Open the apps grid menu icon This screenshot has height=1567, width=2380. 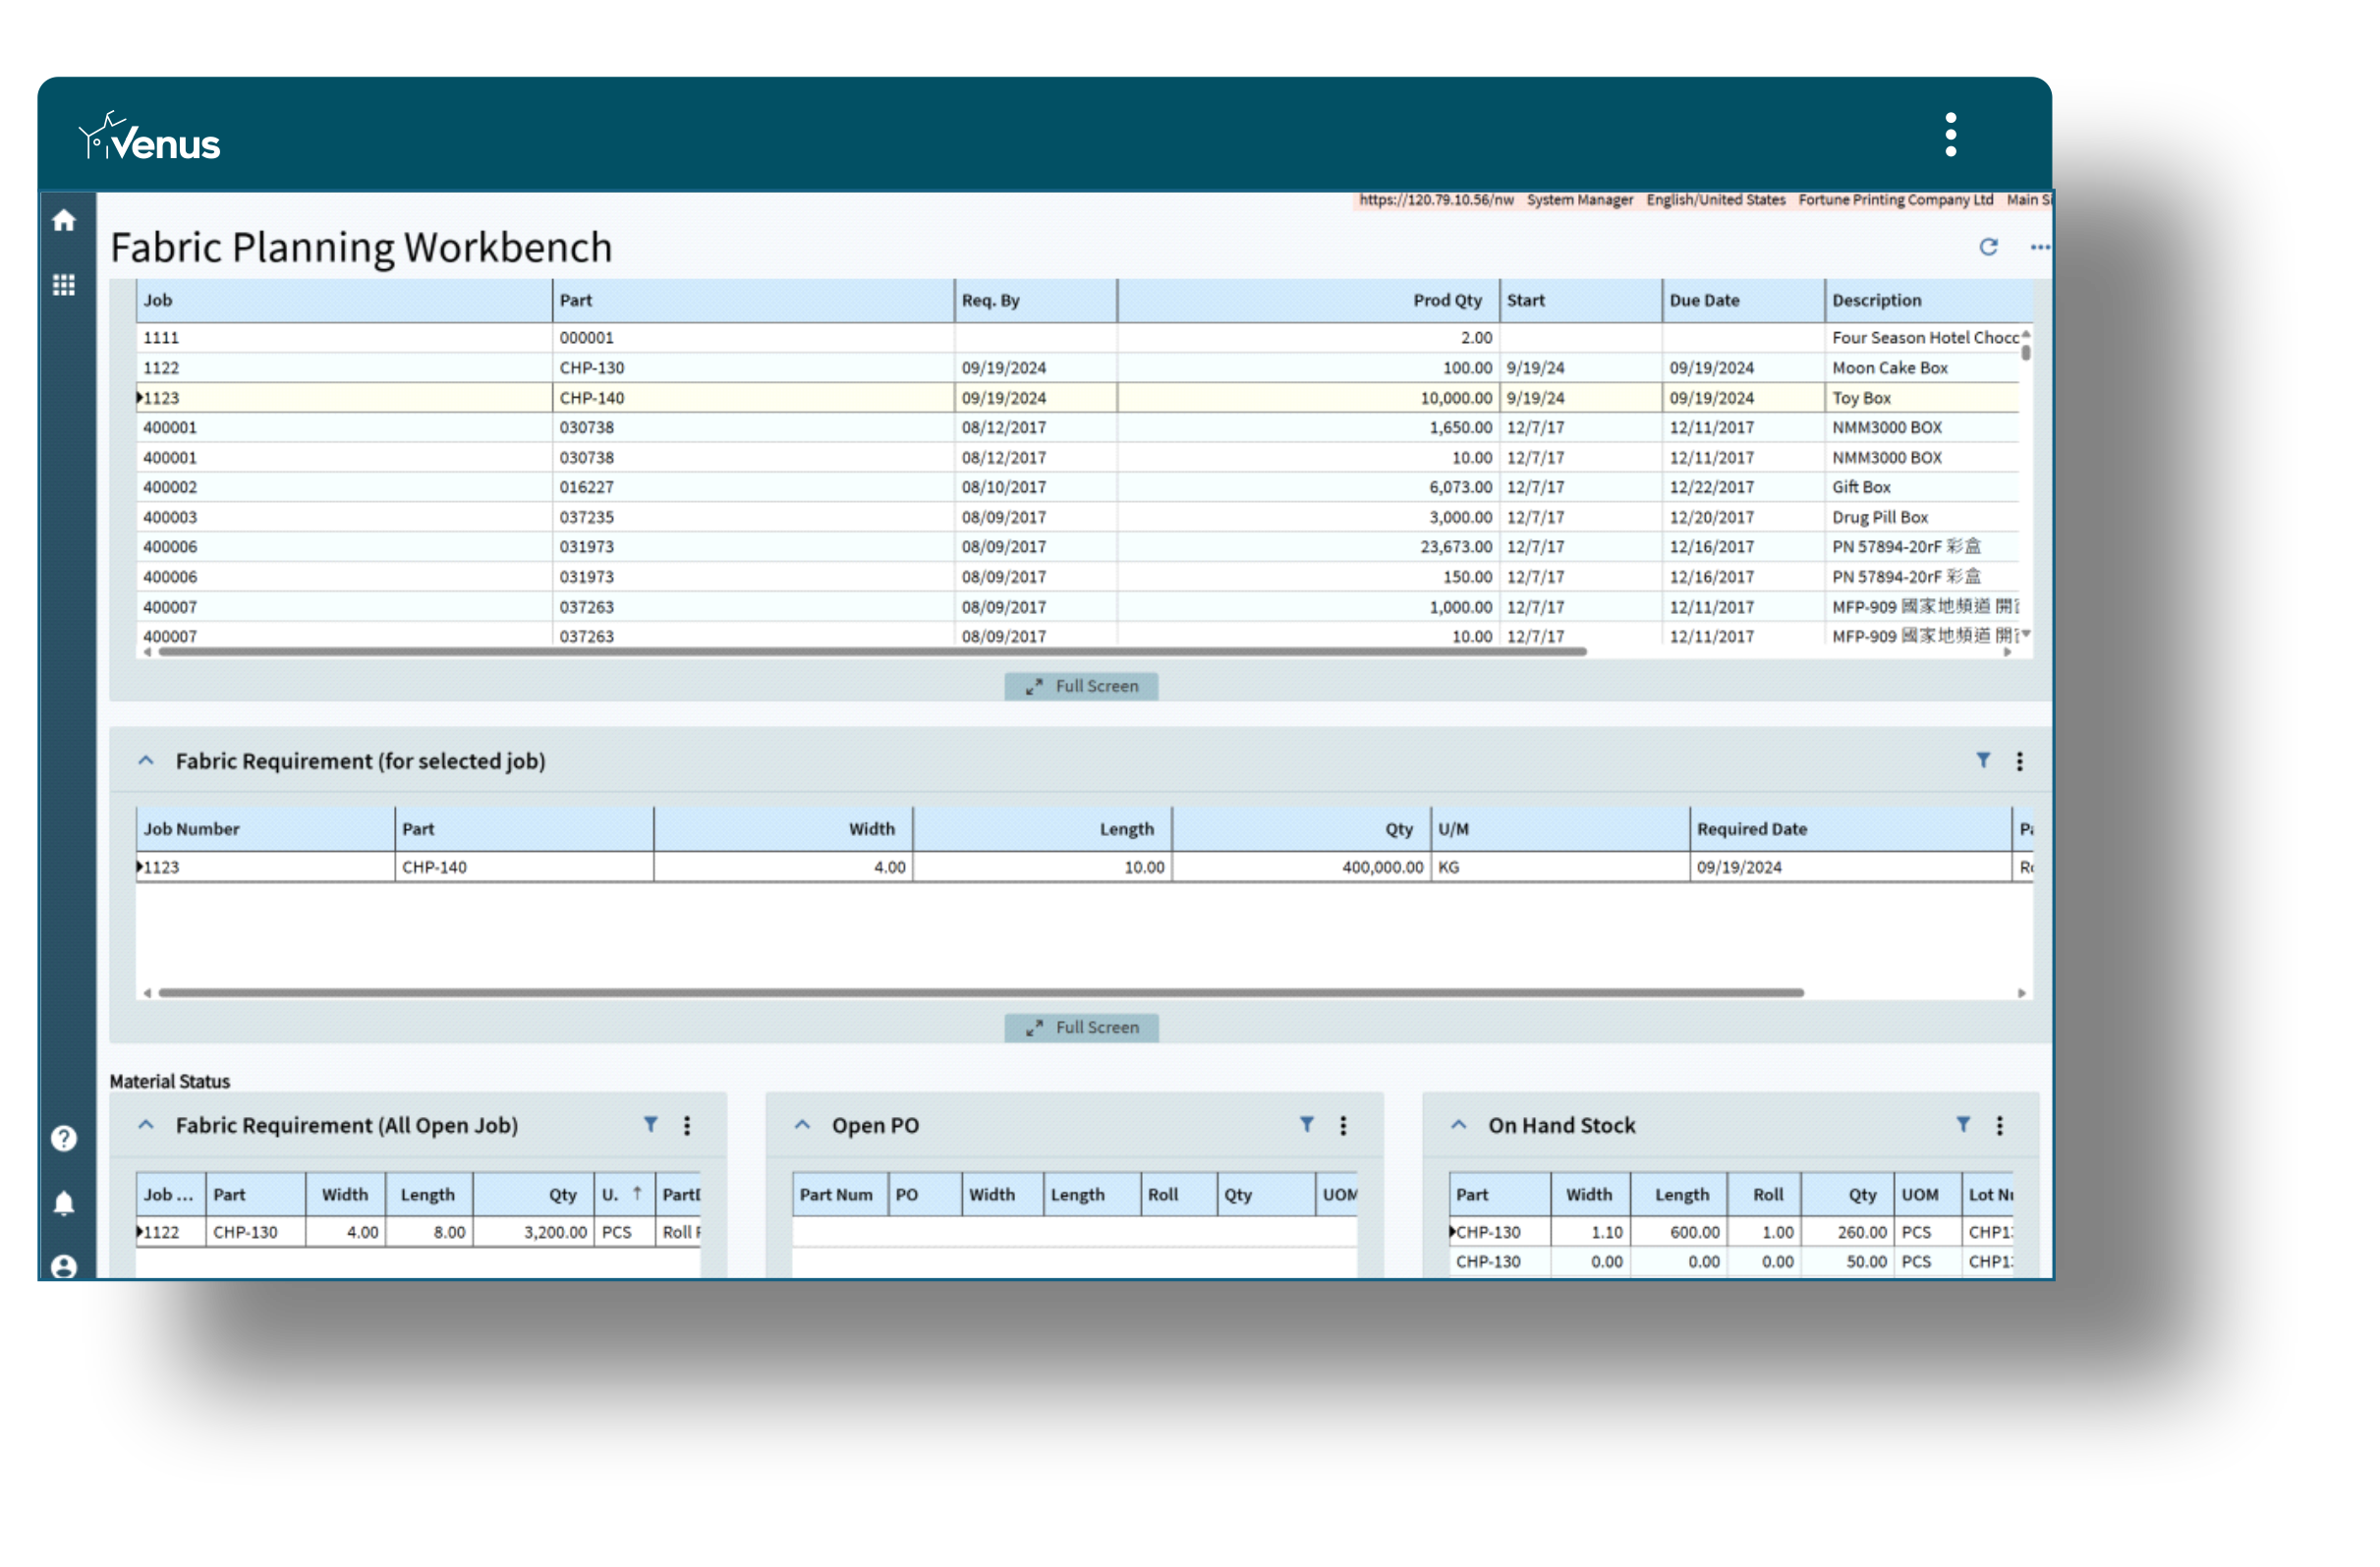64,286
